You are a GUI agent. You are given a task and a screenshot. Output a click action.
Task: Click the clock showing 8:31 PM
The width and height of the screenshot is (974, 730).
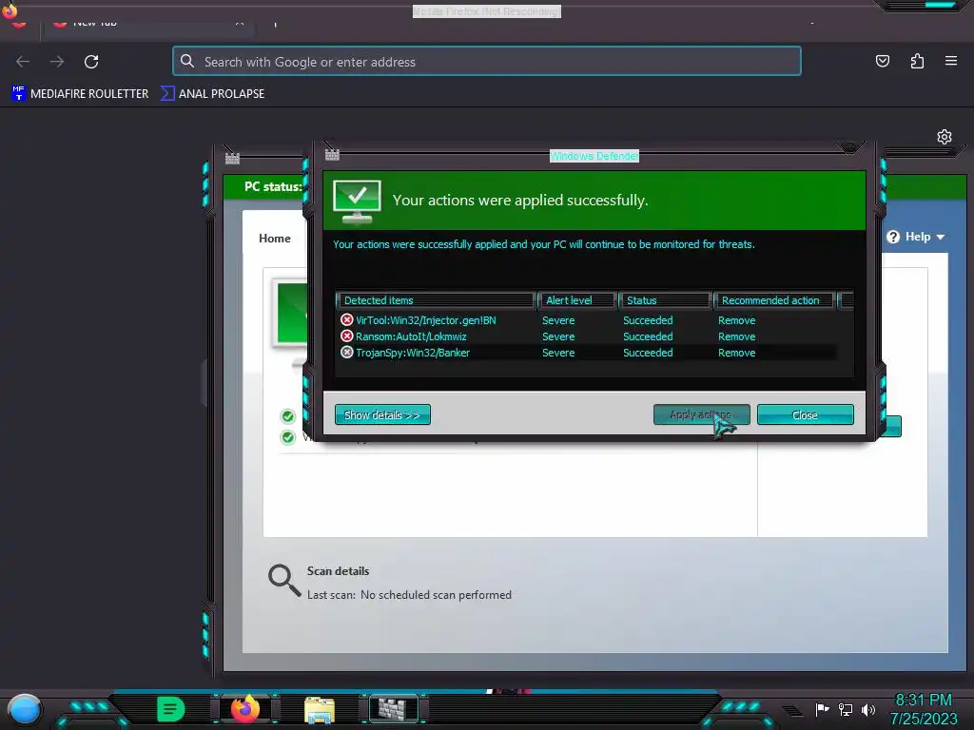coord(924,701)
